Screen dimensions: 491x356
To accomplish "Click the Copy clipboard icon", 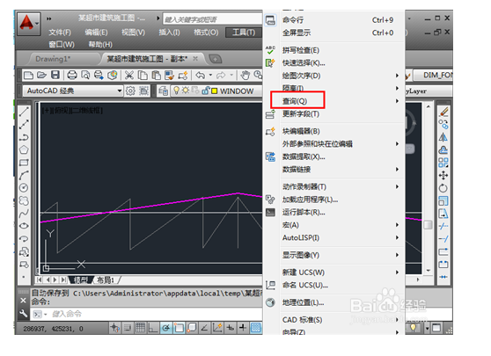I will (143, 75).
